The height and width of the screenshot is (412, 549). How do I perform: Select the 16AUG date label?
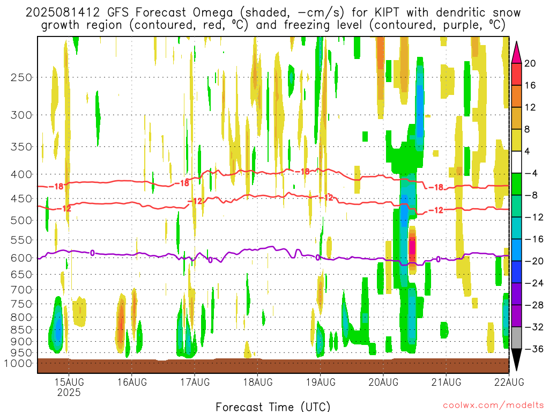point(132,382)
